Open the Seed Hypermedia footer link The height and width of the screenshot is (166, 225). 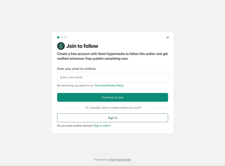pos(120,160)
